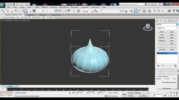Click the Select and Link tool
This screenshot has height=100, width=179.
tap(3, 11)
